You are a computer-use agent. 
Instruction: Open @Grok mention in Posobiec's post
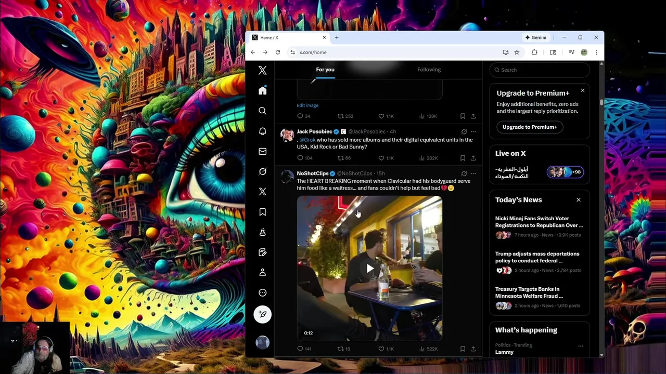coord(308,140)
